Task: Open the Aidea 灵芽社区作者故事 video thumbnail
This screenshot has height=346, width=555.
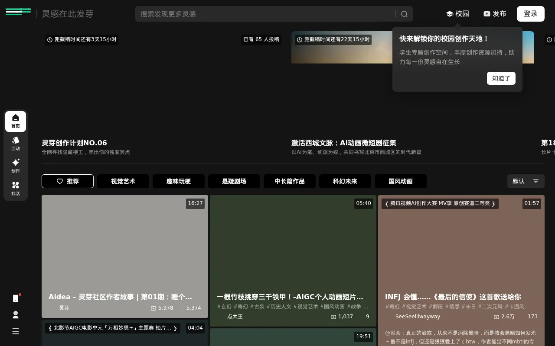Action: [125, 256]
